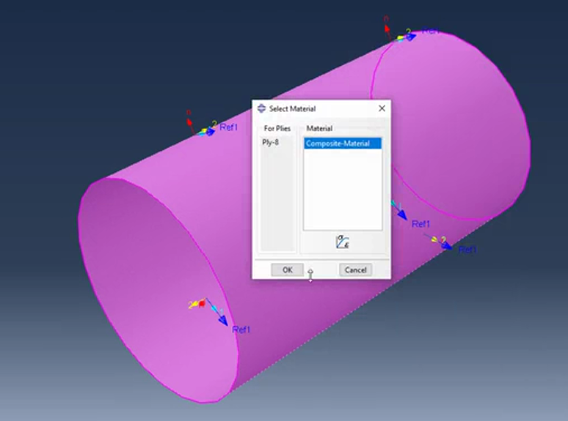Click Cancel in the Select Material dialog
This screenshot has width=568, height=421.
coord(355,269)
